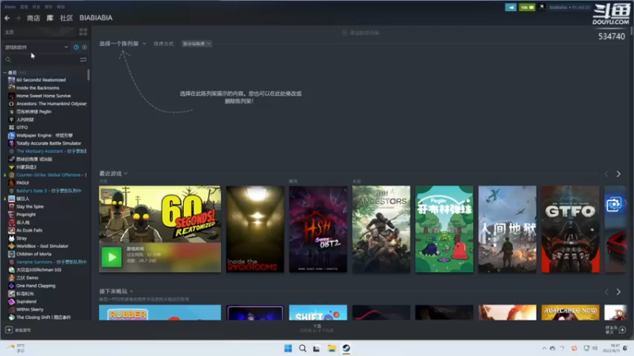The height and width of the screenshot is (356, 634).
Task: Click the add new shelf link
Action: point(361,32)
